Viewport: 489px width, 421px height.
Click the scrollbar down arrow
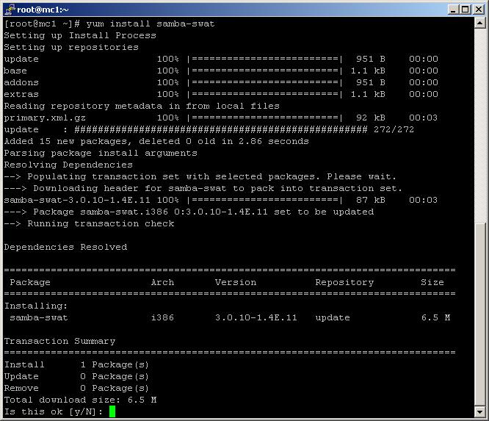tap(479, 411)
